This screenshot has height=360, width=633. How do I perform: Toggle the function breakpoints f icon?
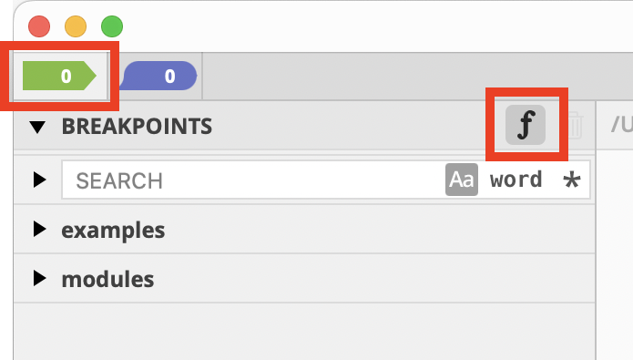click(526, 125)
